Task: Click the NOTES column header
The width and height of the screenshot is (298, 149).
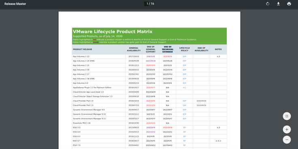Action: (x=218, y=49)
